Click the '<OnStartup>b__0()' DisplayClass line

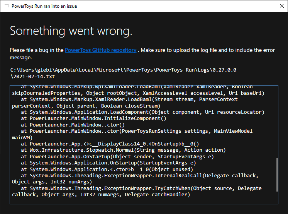(x=110, y=144)
